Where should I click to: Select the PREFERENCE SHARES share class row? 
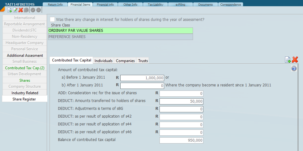click(120, 37)
